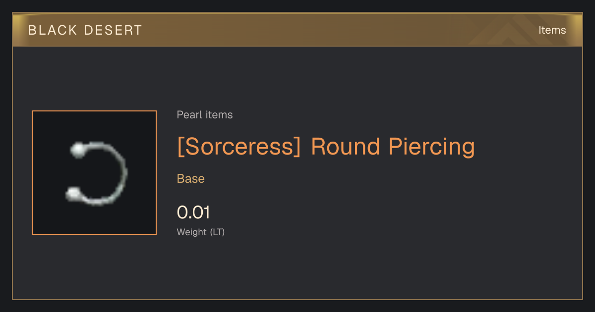
Task: Select the Pearl items category label
Action: click(x=205, y=115)
